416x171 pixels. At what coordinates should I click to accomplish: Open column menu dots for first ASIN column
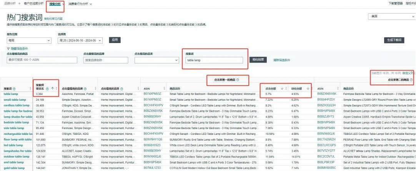(164, 88)
